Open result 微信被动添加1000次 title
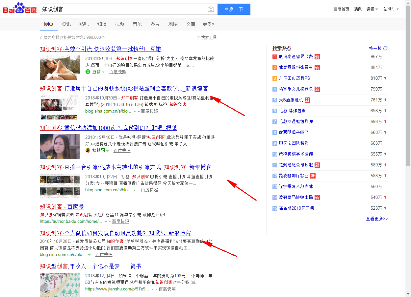This screenshot has width=411, height=297. coord(108,128)
